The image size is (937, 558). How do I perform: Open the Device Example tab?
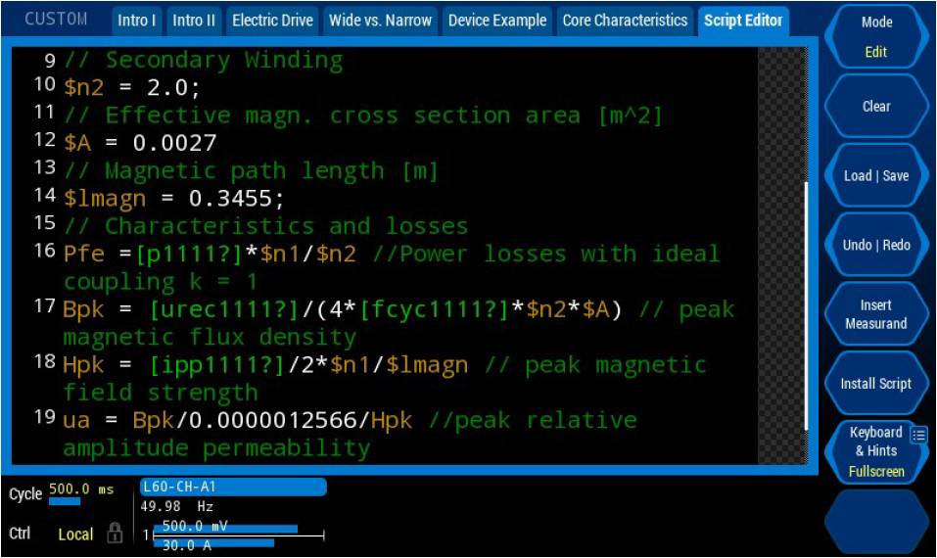tap(497, 21)
